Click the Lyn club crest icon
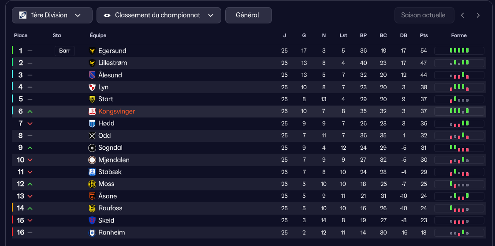 [x=92, y=87]
